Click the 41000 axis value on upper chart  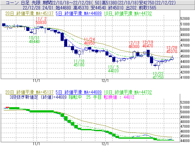pos(185,78)
